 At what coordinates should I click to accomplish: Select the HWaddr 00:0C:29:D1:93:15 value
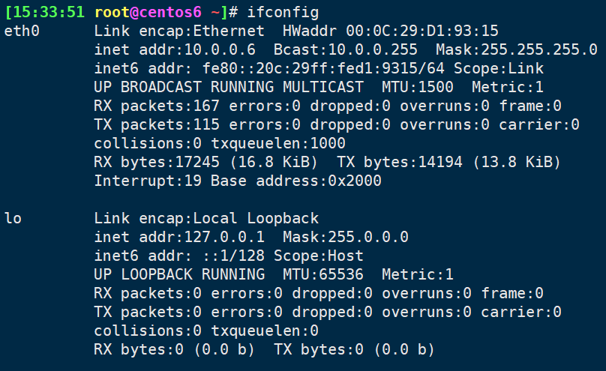390,31
